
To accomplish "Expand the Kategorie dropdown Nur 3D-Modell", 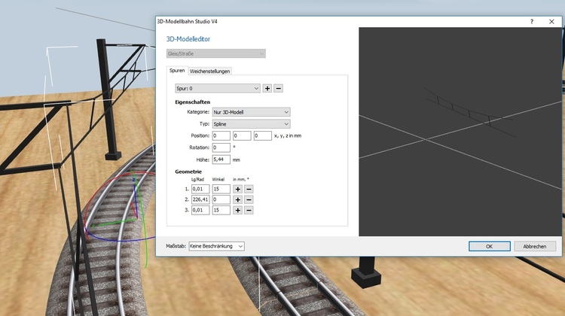I will tap(251, 112).
